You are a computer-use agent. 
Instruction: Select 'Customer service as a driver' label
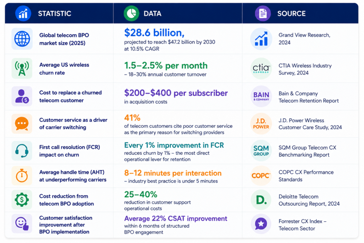click(73, 120)
